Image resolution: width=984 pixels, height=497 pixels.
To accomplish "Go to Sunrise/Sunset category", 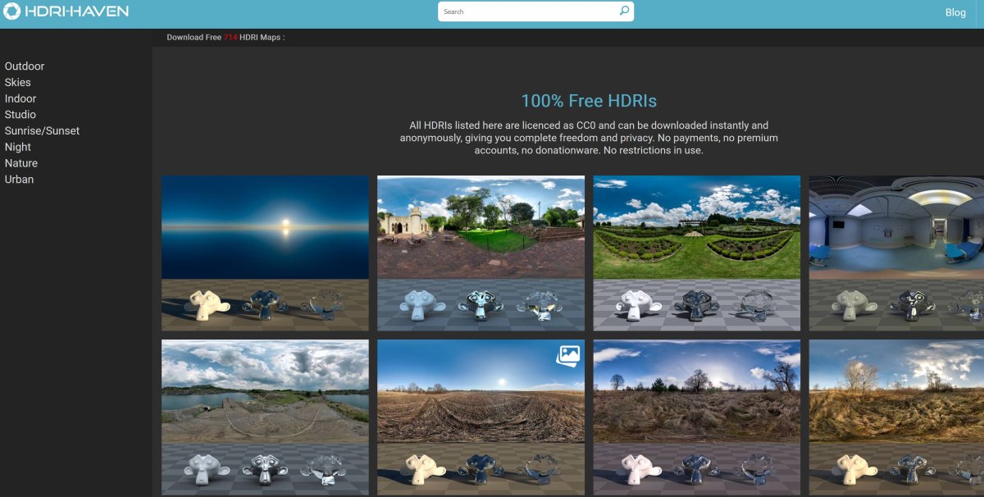I will 42,131.
